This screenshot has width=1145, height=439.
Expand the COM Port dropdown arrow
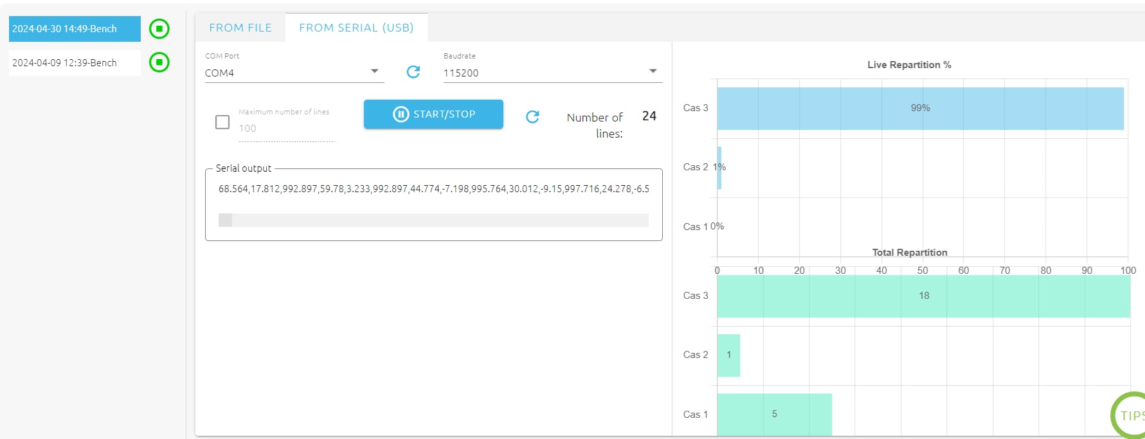click(375, 71)
